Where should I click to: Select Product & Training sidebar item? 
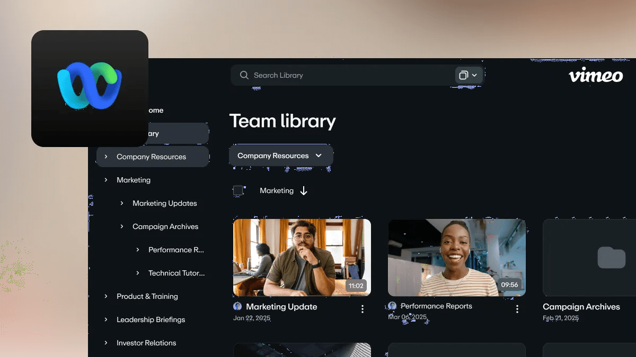(x=147, y=296)
